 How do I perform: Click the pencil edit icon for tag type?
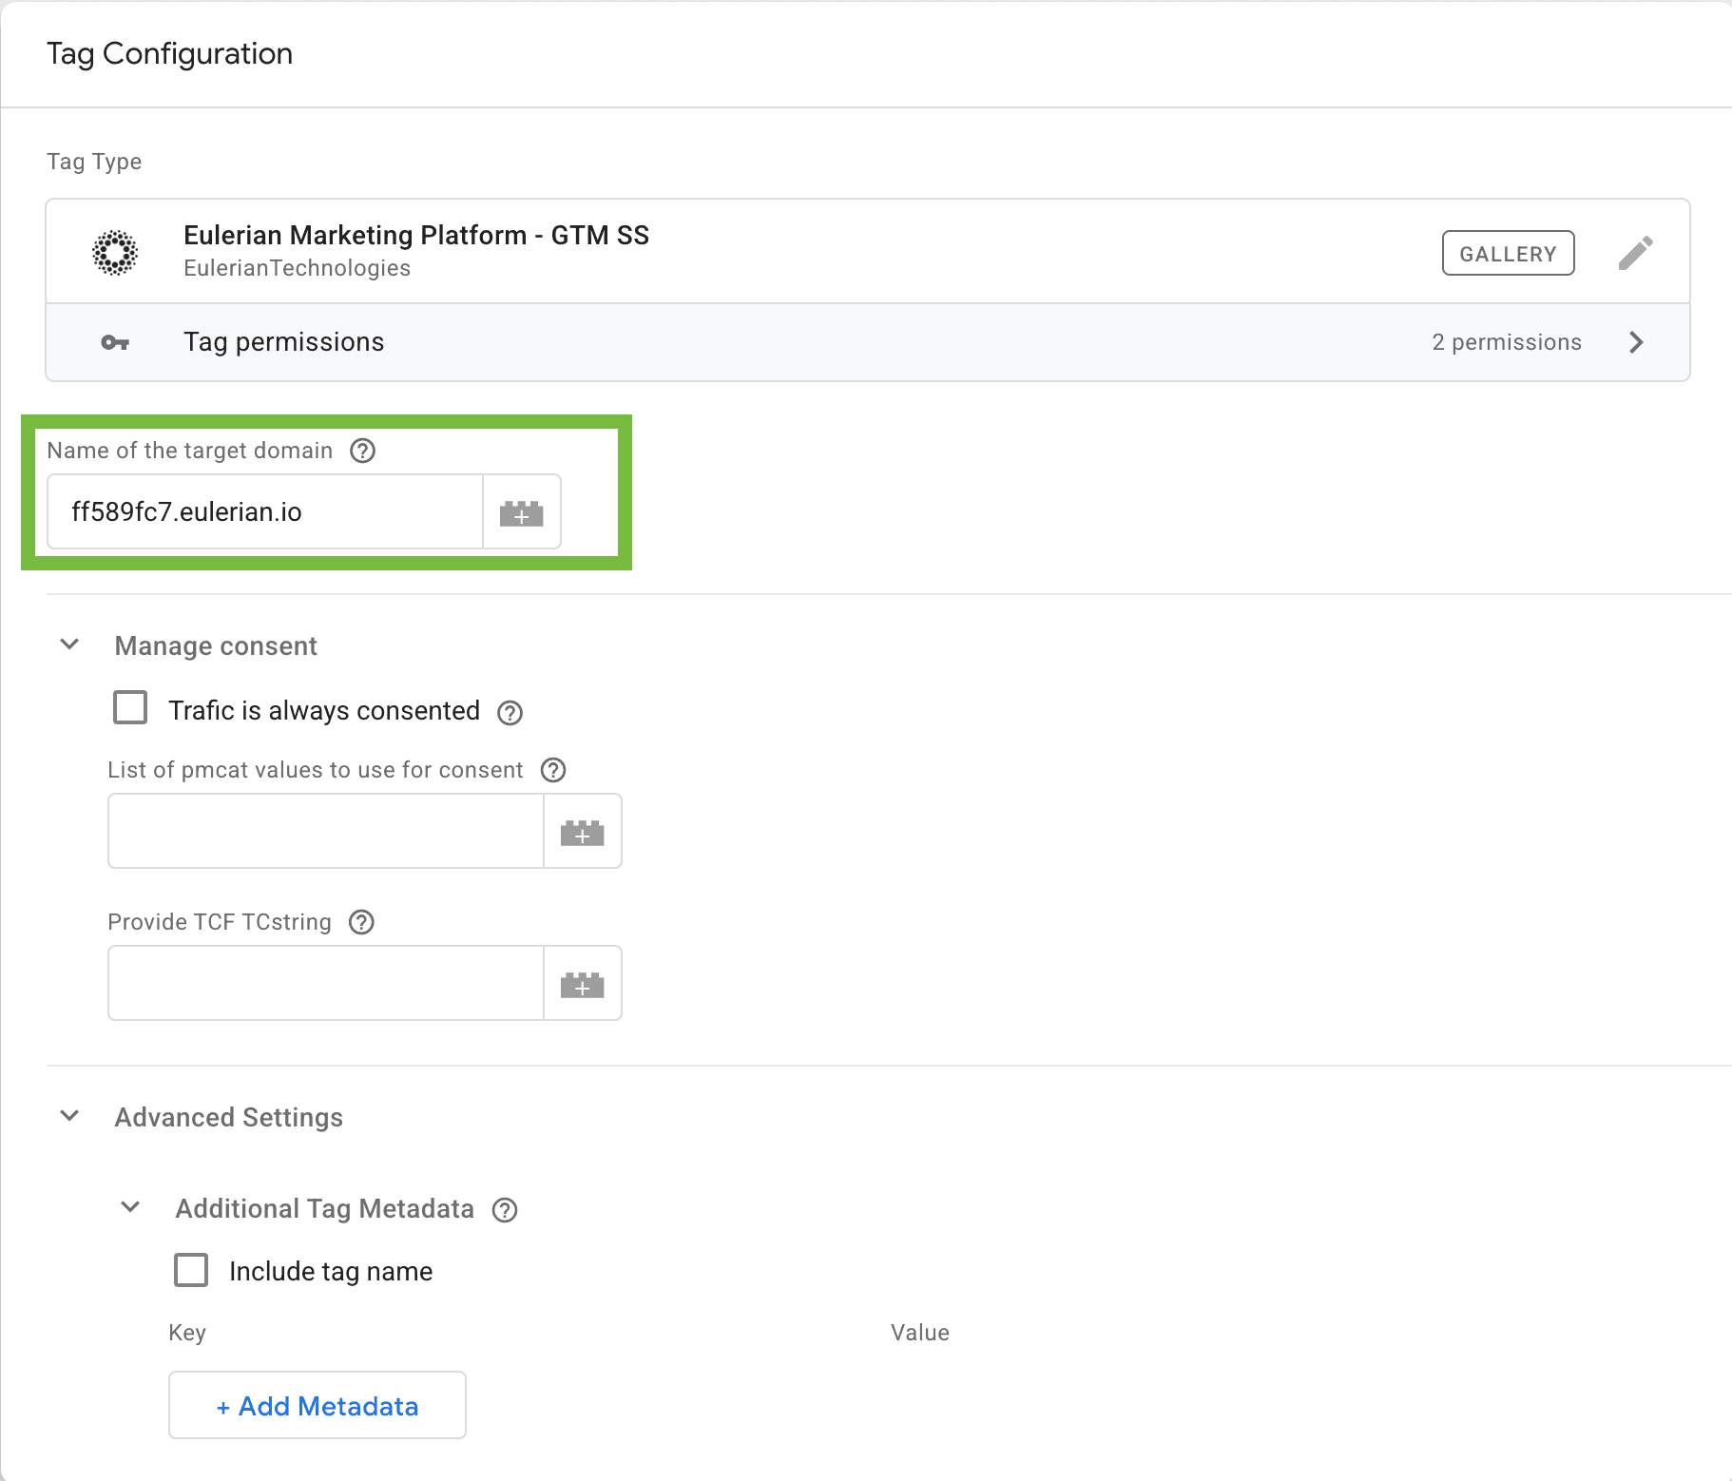[x=1636, y=252]
